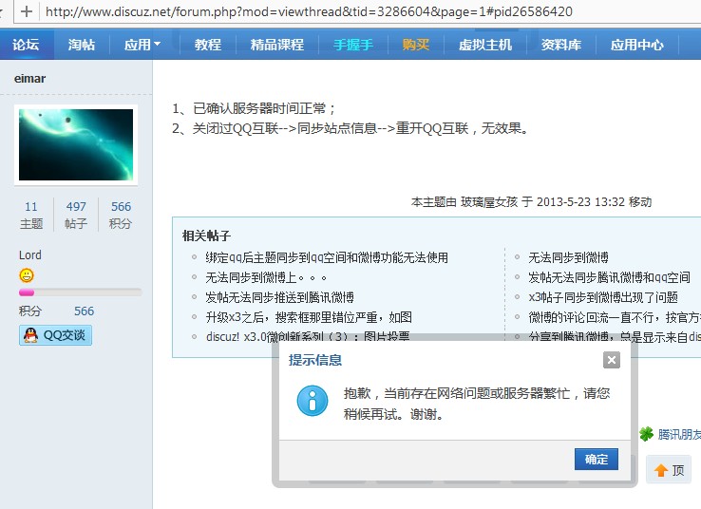The width and height of the screenshot is (701, 509).
Task: Click the 购买 navigation item
Action: click(416, 45)
